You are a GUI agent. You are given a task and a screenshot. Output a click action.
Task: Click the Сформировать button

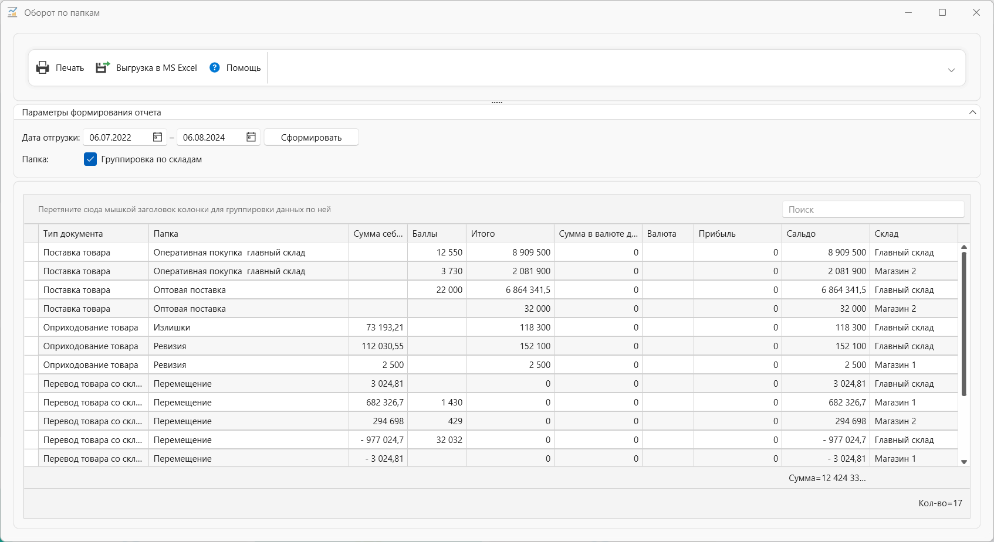311,138
